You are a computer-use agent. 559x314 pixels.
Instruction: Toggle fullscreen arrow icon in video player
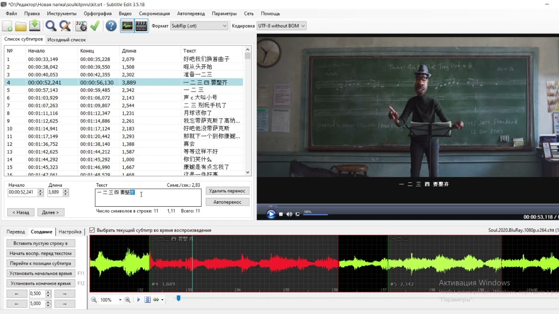[297, 214]
